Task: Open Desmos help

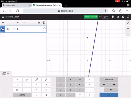Action: coord(123,17)
